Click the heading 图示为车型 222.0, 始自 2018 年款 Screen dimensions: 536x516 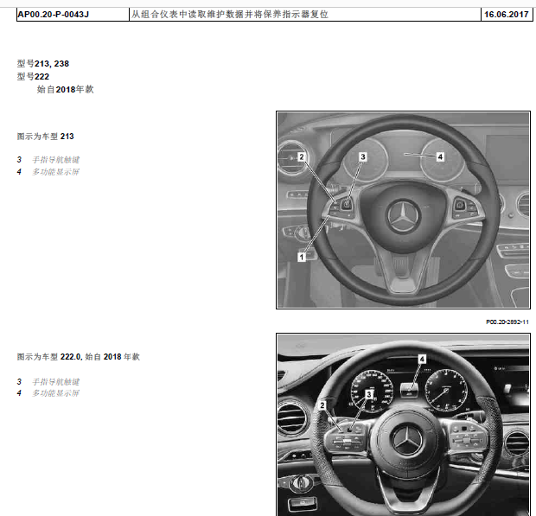point(79,357)
